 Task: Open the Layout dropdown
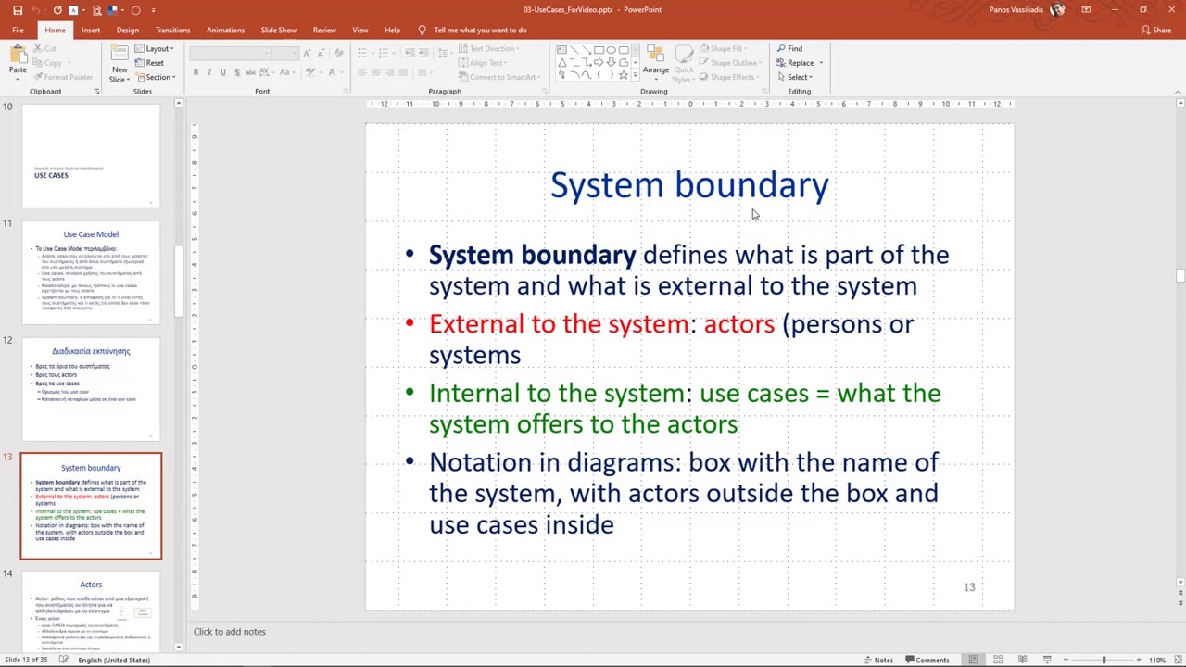pyautogui.click(x=154, y=49)
